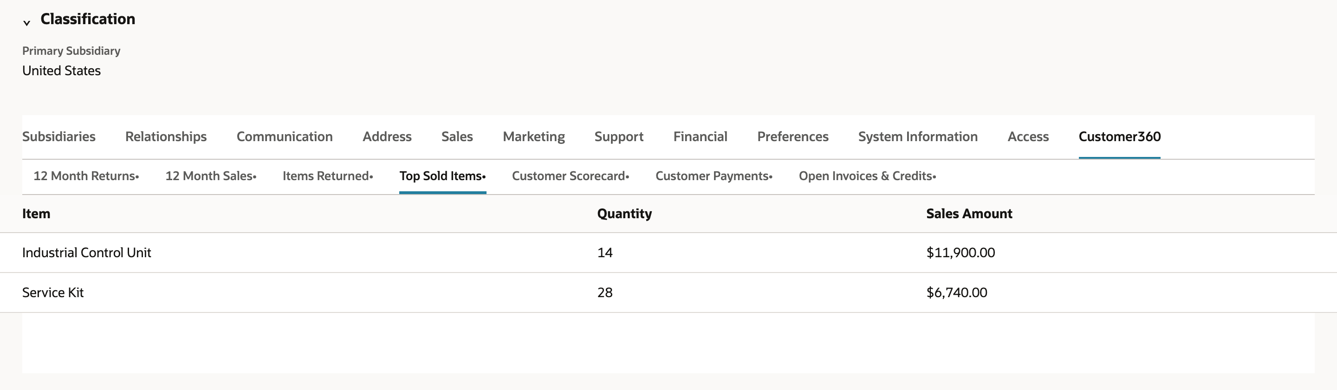Open the Customer Scorecard subtab
This screenshot has height=390, width=1337.
click(571, 176)
